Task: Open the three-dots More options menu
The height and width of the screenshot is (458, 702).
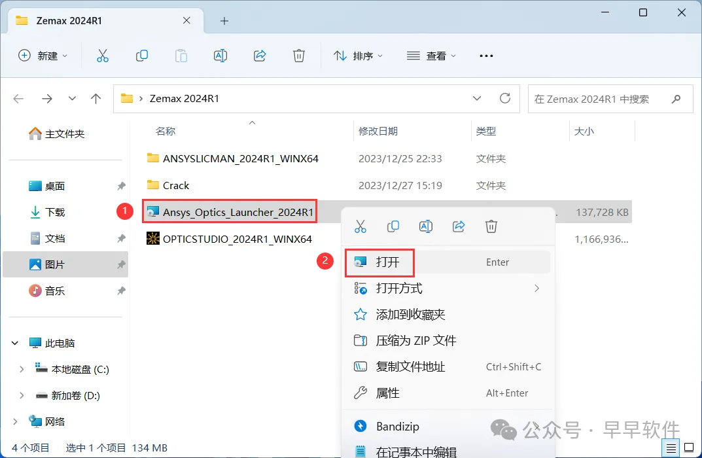Action: (486, 56)
